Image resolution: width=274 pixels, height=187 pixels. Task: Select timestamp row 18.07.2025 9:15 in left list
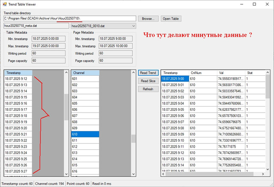pos(18,97)
